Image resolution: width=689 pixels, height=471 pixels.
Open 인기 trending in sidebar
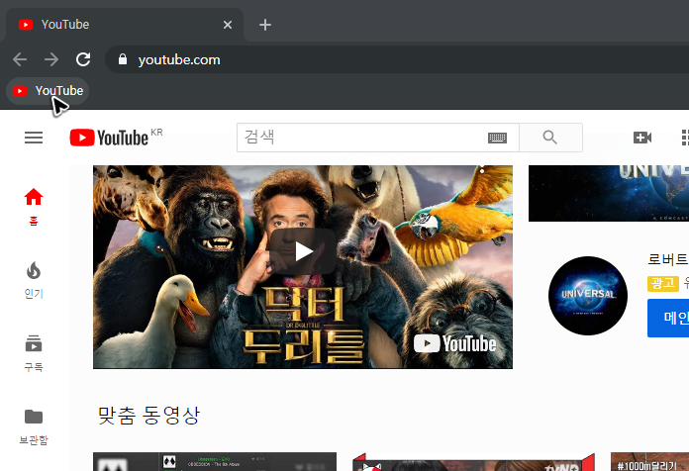click(x=34, y=280)
